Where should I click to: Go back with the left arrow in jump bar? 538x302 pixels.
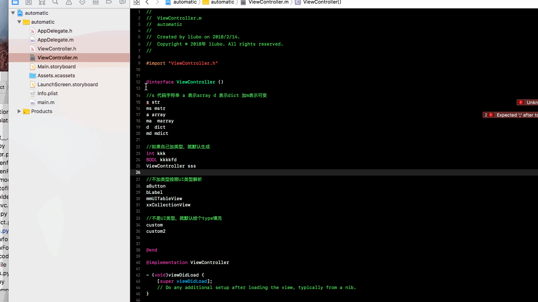[147, 2]
